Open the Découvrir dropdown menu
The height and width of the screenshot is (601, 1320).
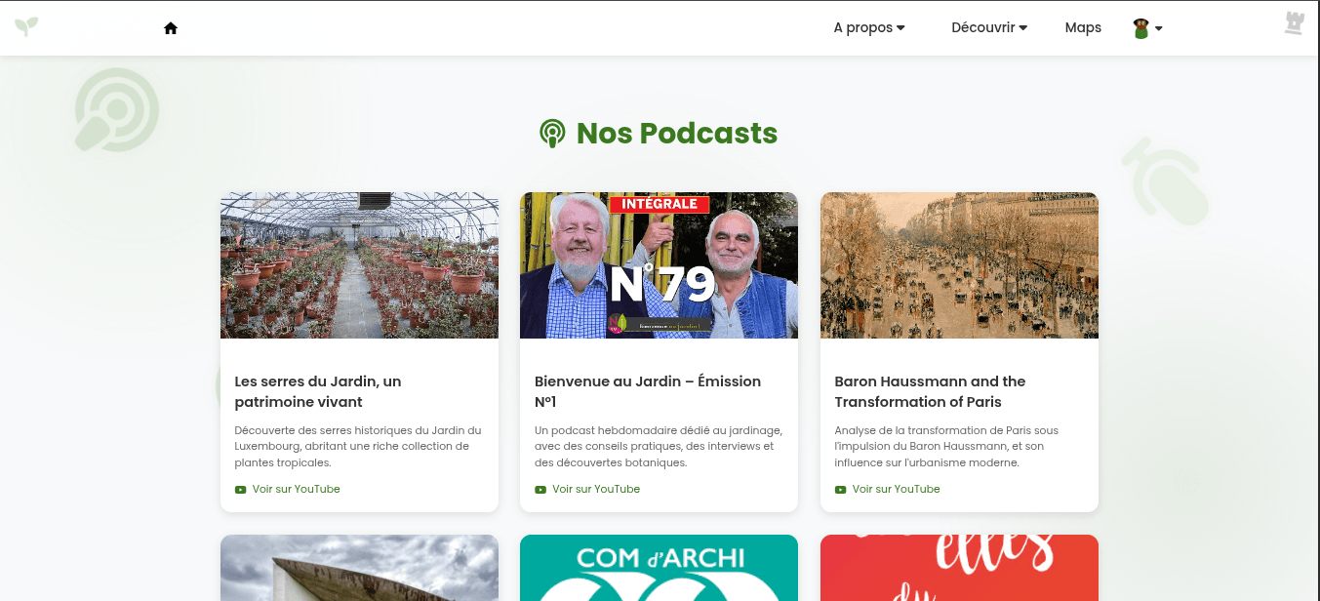(x=988, y=28)
